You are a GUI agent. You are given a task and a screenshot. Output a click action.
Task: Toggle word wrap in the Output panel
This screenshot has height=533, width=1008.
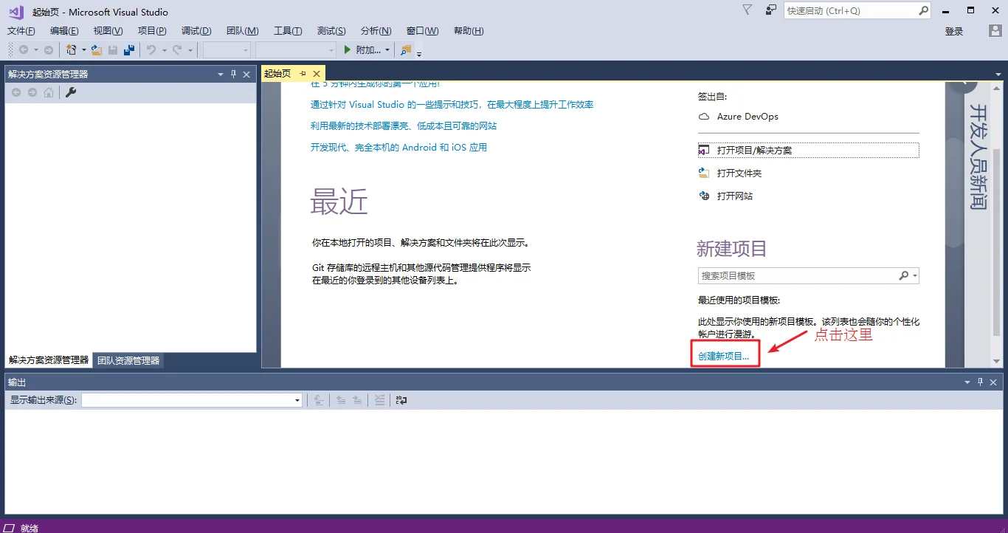click(401, 399)
